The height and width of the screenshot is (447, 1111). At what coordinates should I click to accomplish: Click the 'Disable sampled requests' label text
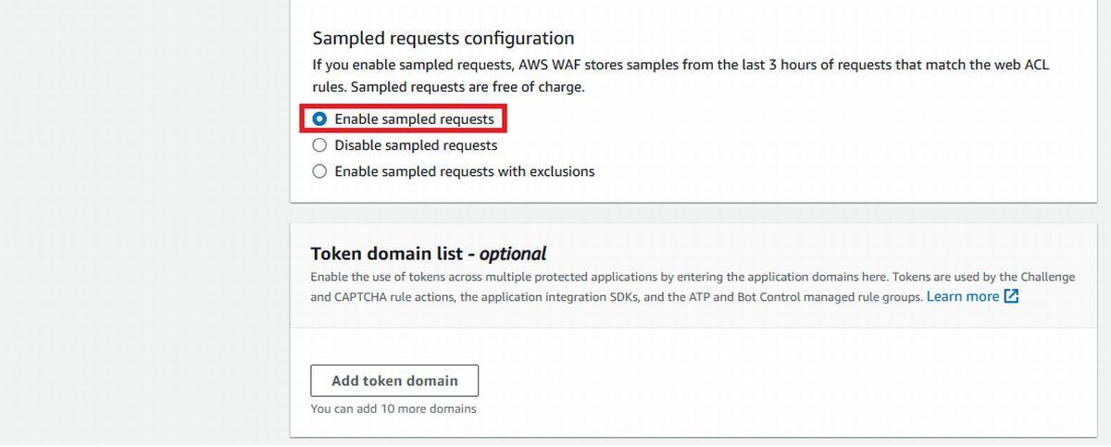point(416,145)
